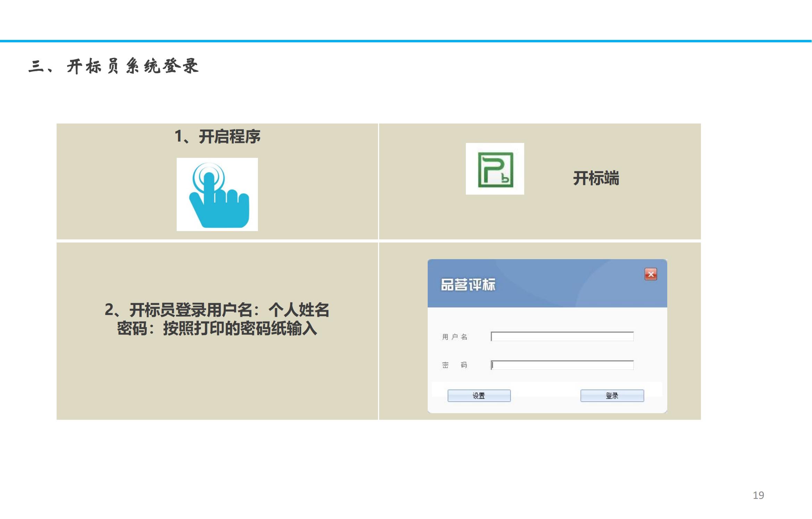
Task: Click the '密码：按照打印的密码纸输入' text line
Action: (217, 328)
